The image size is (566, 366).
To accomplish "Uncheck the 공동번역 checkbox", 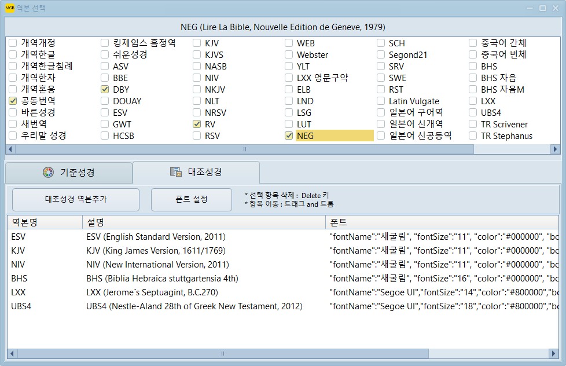I will click(13, 101).
